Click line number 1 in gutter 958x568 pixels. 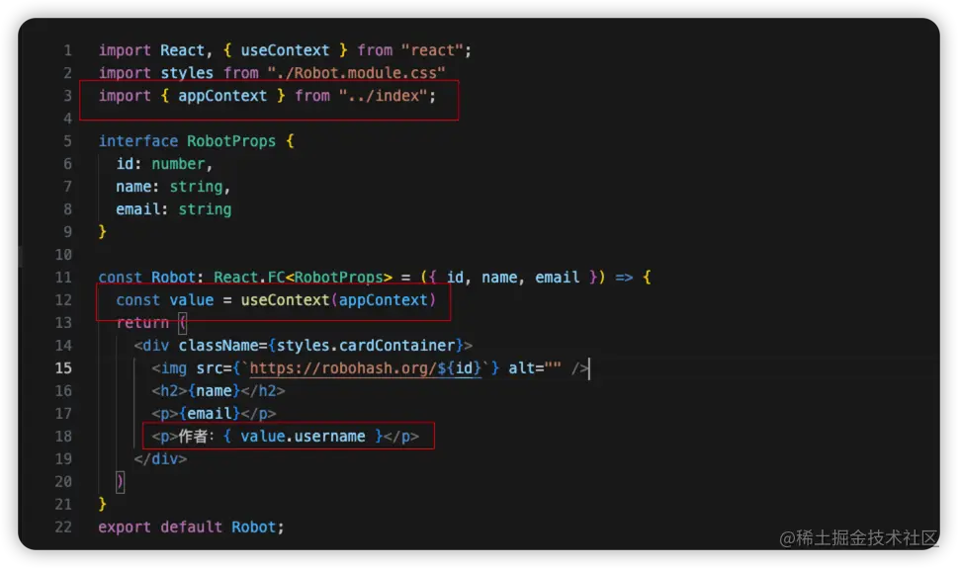pos(68,50)
